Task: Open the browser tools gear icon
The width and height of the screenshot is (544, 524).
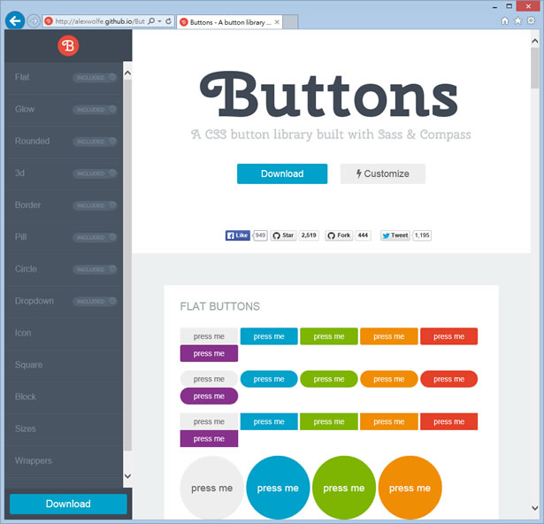Action: (530, 20)
